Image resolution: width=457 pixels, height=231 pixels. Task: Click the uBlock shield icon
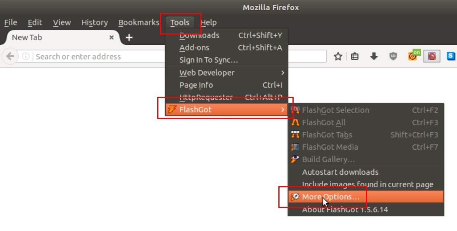tap(393, 57)
